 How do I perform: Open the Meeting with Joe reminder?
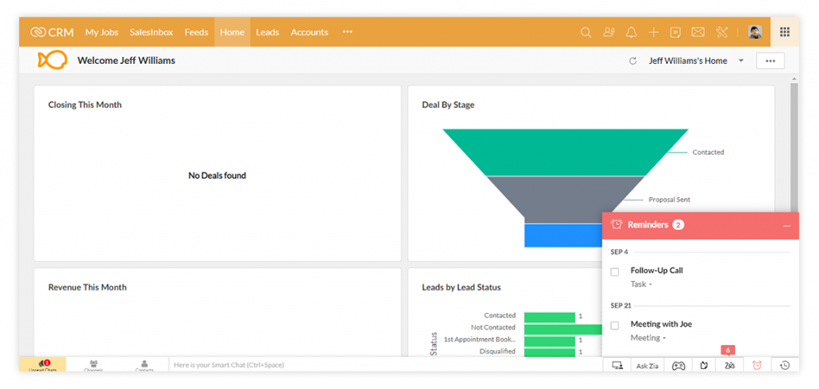[x=661, y=324]
